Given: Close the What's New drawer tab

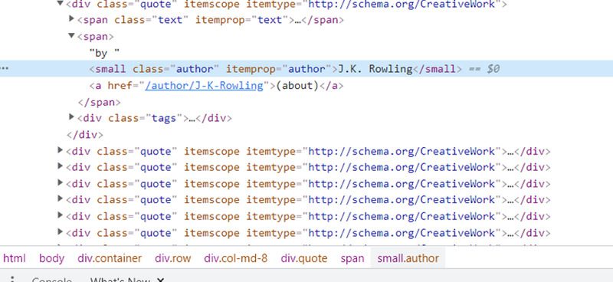Looking at the screenshot, I should click(160, 280).
